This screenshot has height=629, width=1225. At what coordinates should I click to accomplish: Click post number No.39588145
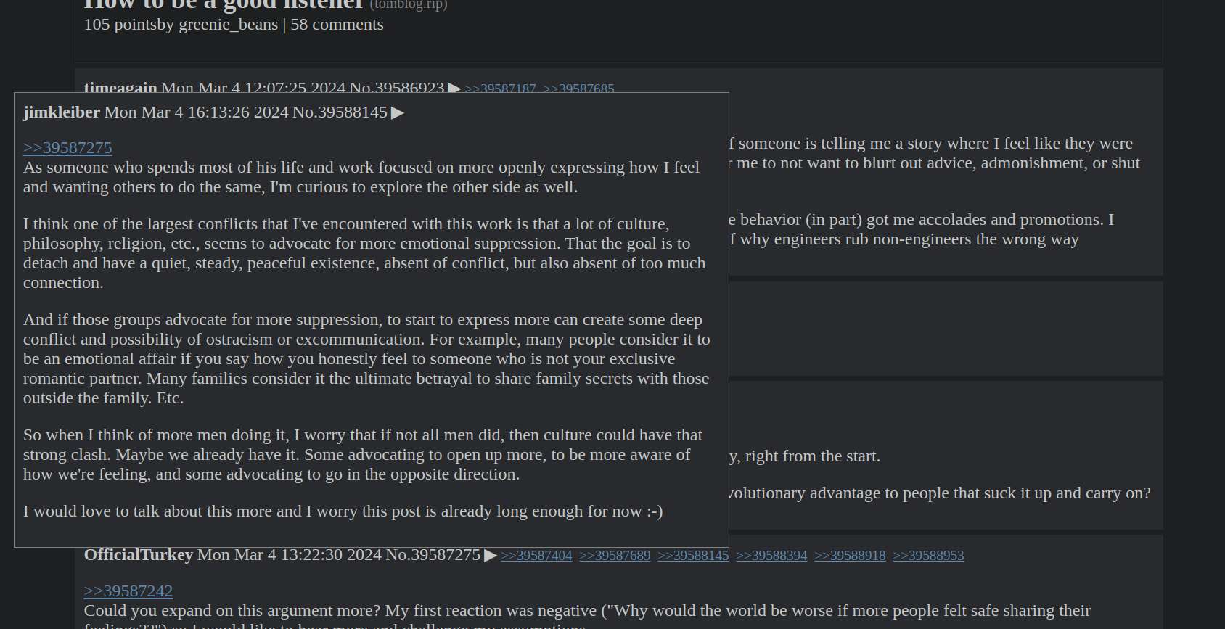pyautogui.click(x=340, y=112)
